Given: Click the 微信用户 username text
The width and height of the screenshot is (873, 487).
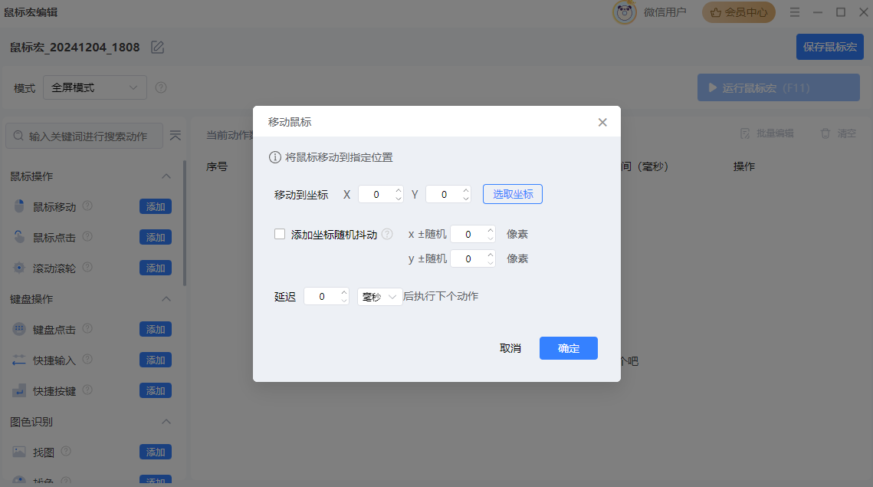Looking at the screenshot, I should coord(665,12).
